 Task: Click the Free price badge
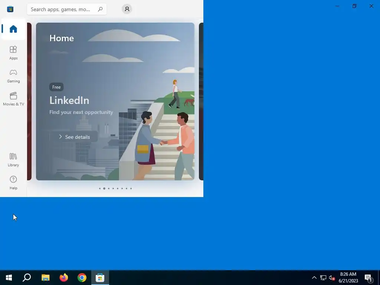click(x=56, y=87)
